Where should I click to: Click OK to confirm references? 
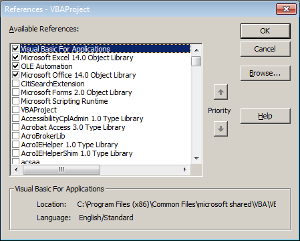(x=265, y=31)
